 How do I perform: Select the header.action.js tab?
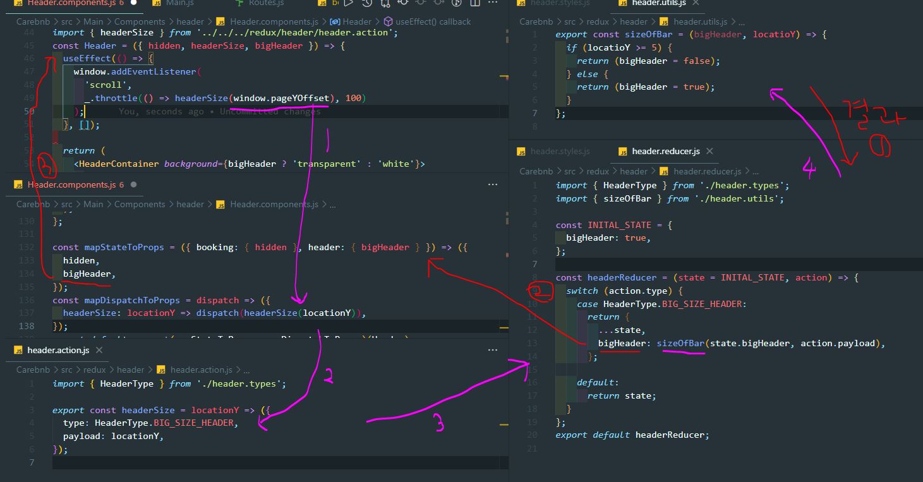[57, 350]
